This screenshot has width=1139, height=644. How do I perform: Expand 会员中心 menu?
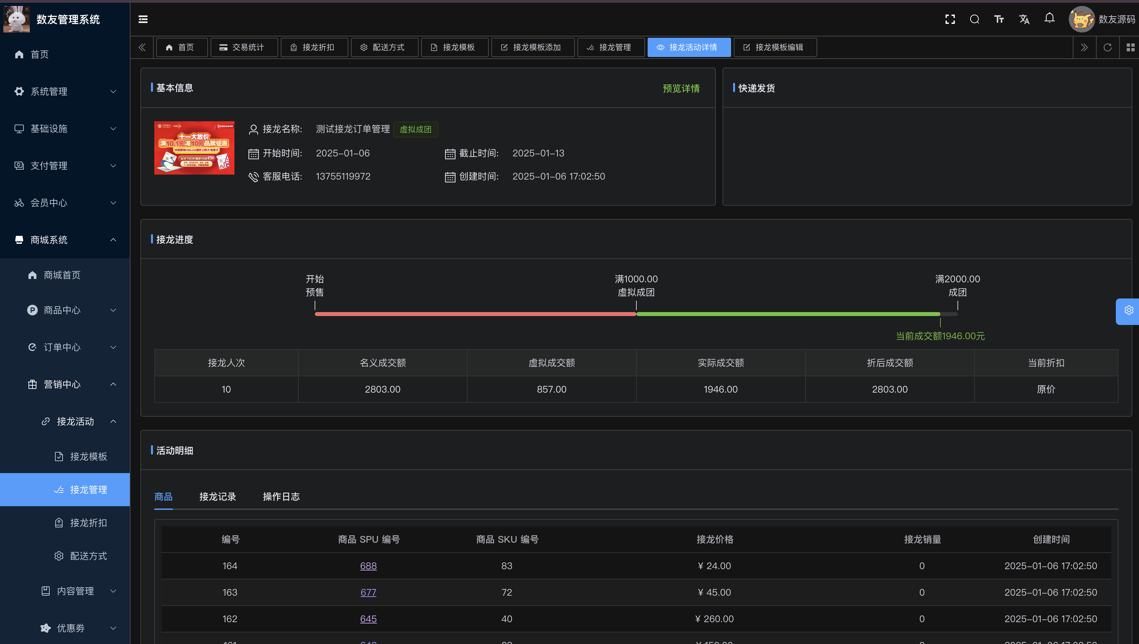65,203
